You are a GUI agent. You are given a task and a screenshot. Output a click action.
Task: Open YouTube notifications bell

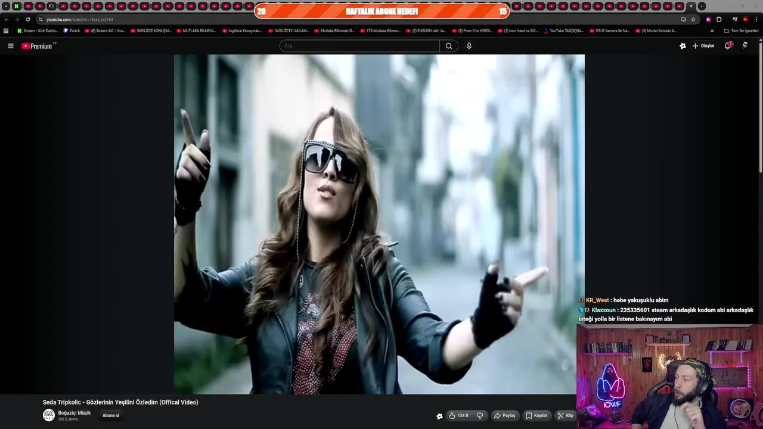click(x=728, y=46)
